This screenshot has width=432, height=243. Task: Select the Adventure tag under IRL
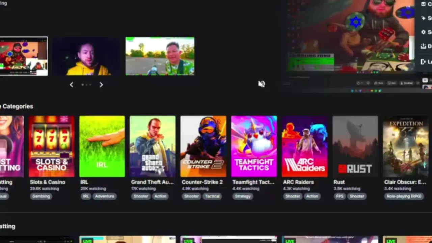pos(105,196)
